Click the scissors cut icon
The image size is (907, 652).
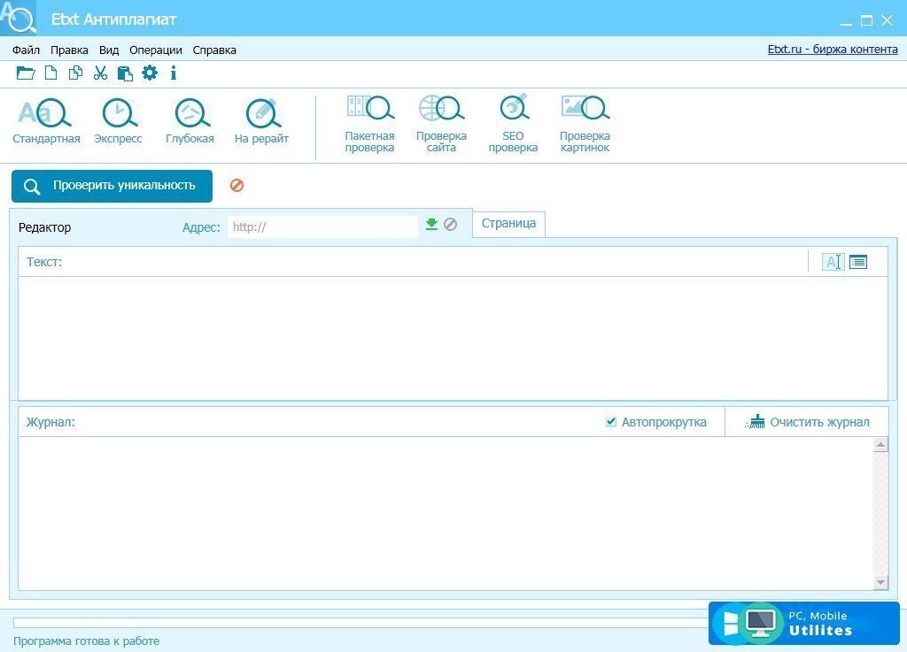coord(100,73)
